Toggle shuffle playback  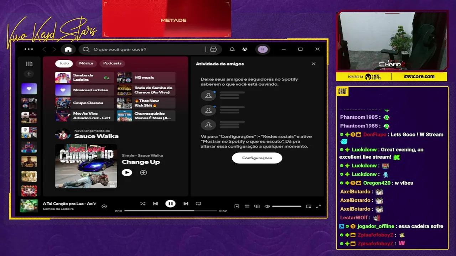tap(142, 204)
